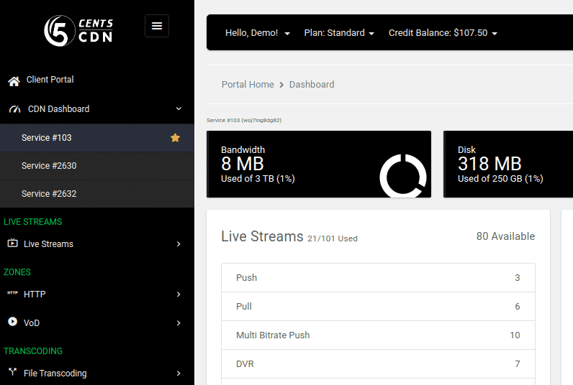Click the Multi Bitrate Push row
The image size is (573, 385).
coord(378,335)
